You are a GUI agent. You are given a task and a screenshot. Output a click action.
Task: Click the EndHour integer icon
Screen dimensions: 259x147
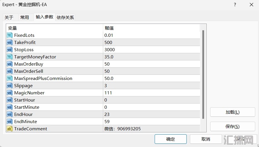tap(10, 114)
